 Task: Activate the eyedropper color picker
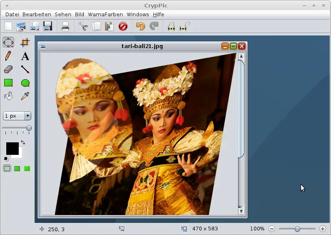pos(25,96)
